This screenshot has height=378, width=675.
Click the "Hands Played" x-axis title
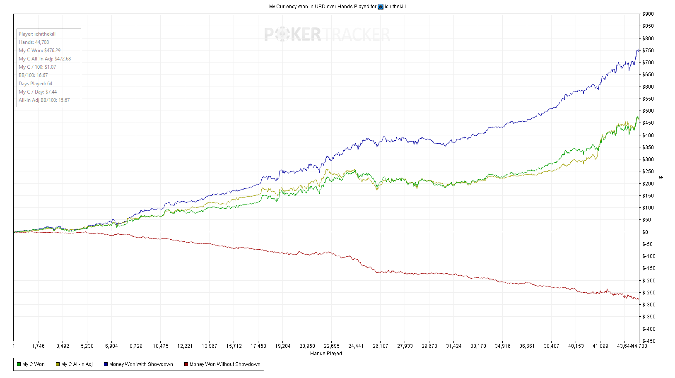326,354
